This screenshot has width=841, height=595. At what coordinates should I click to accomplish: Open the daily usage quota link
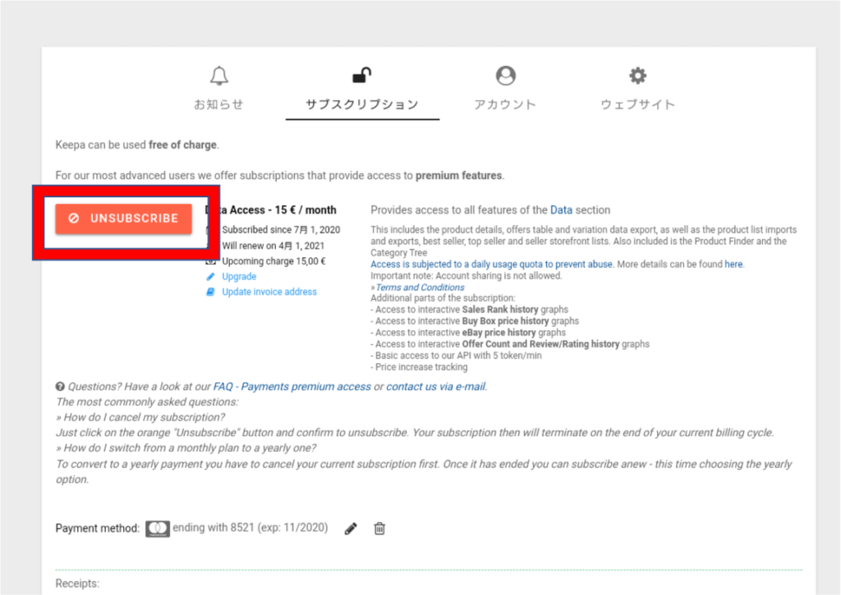point(491,264)
